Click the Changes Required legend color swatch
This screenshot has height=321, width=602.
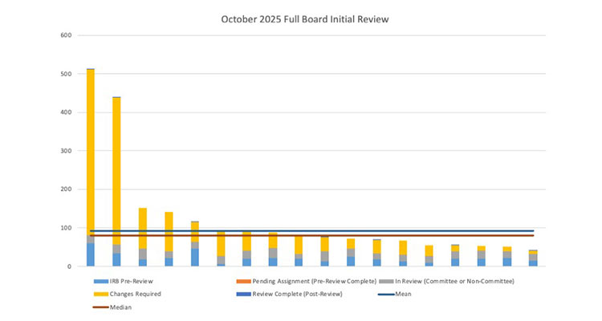pos(100,294)
